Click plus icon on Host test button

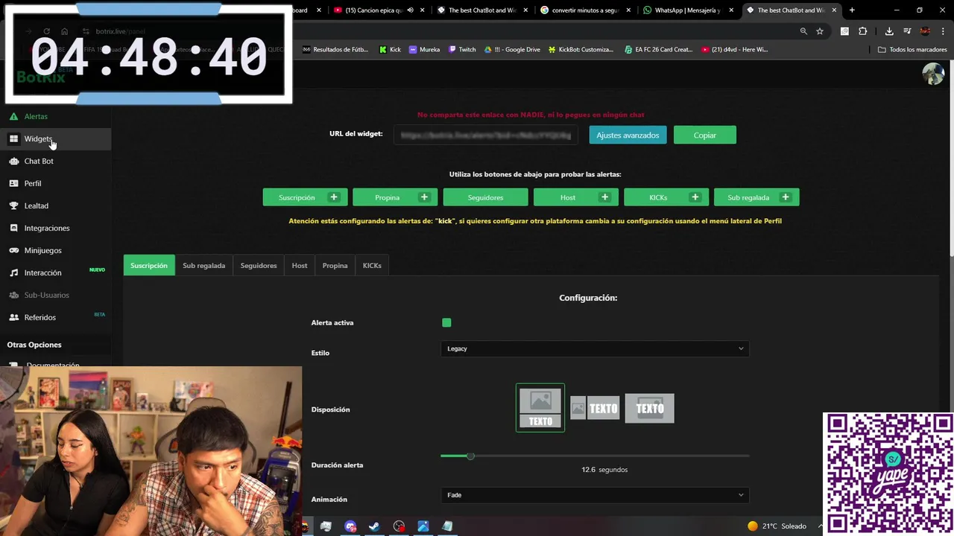click(604, 197)
